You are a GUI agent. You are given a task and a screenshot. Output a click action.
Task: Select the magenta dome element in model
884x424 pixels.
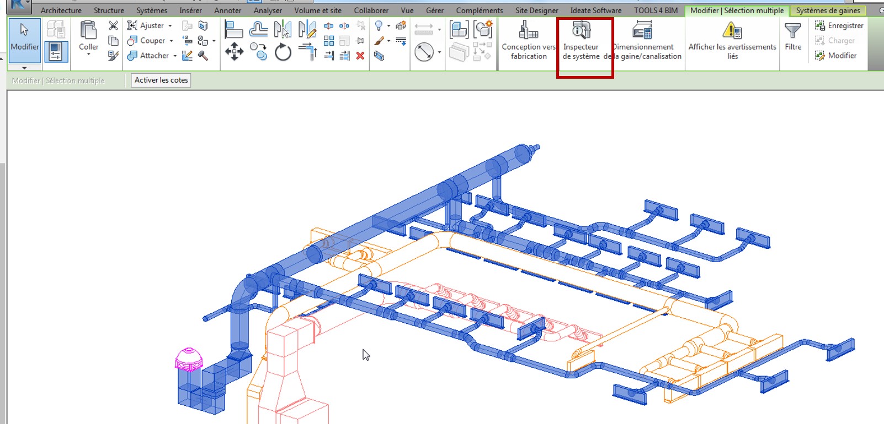pos(189,358)
